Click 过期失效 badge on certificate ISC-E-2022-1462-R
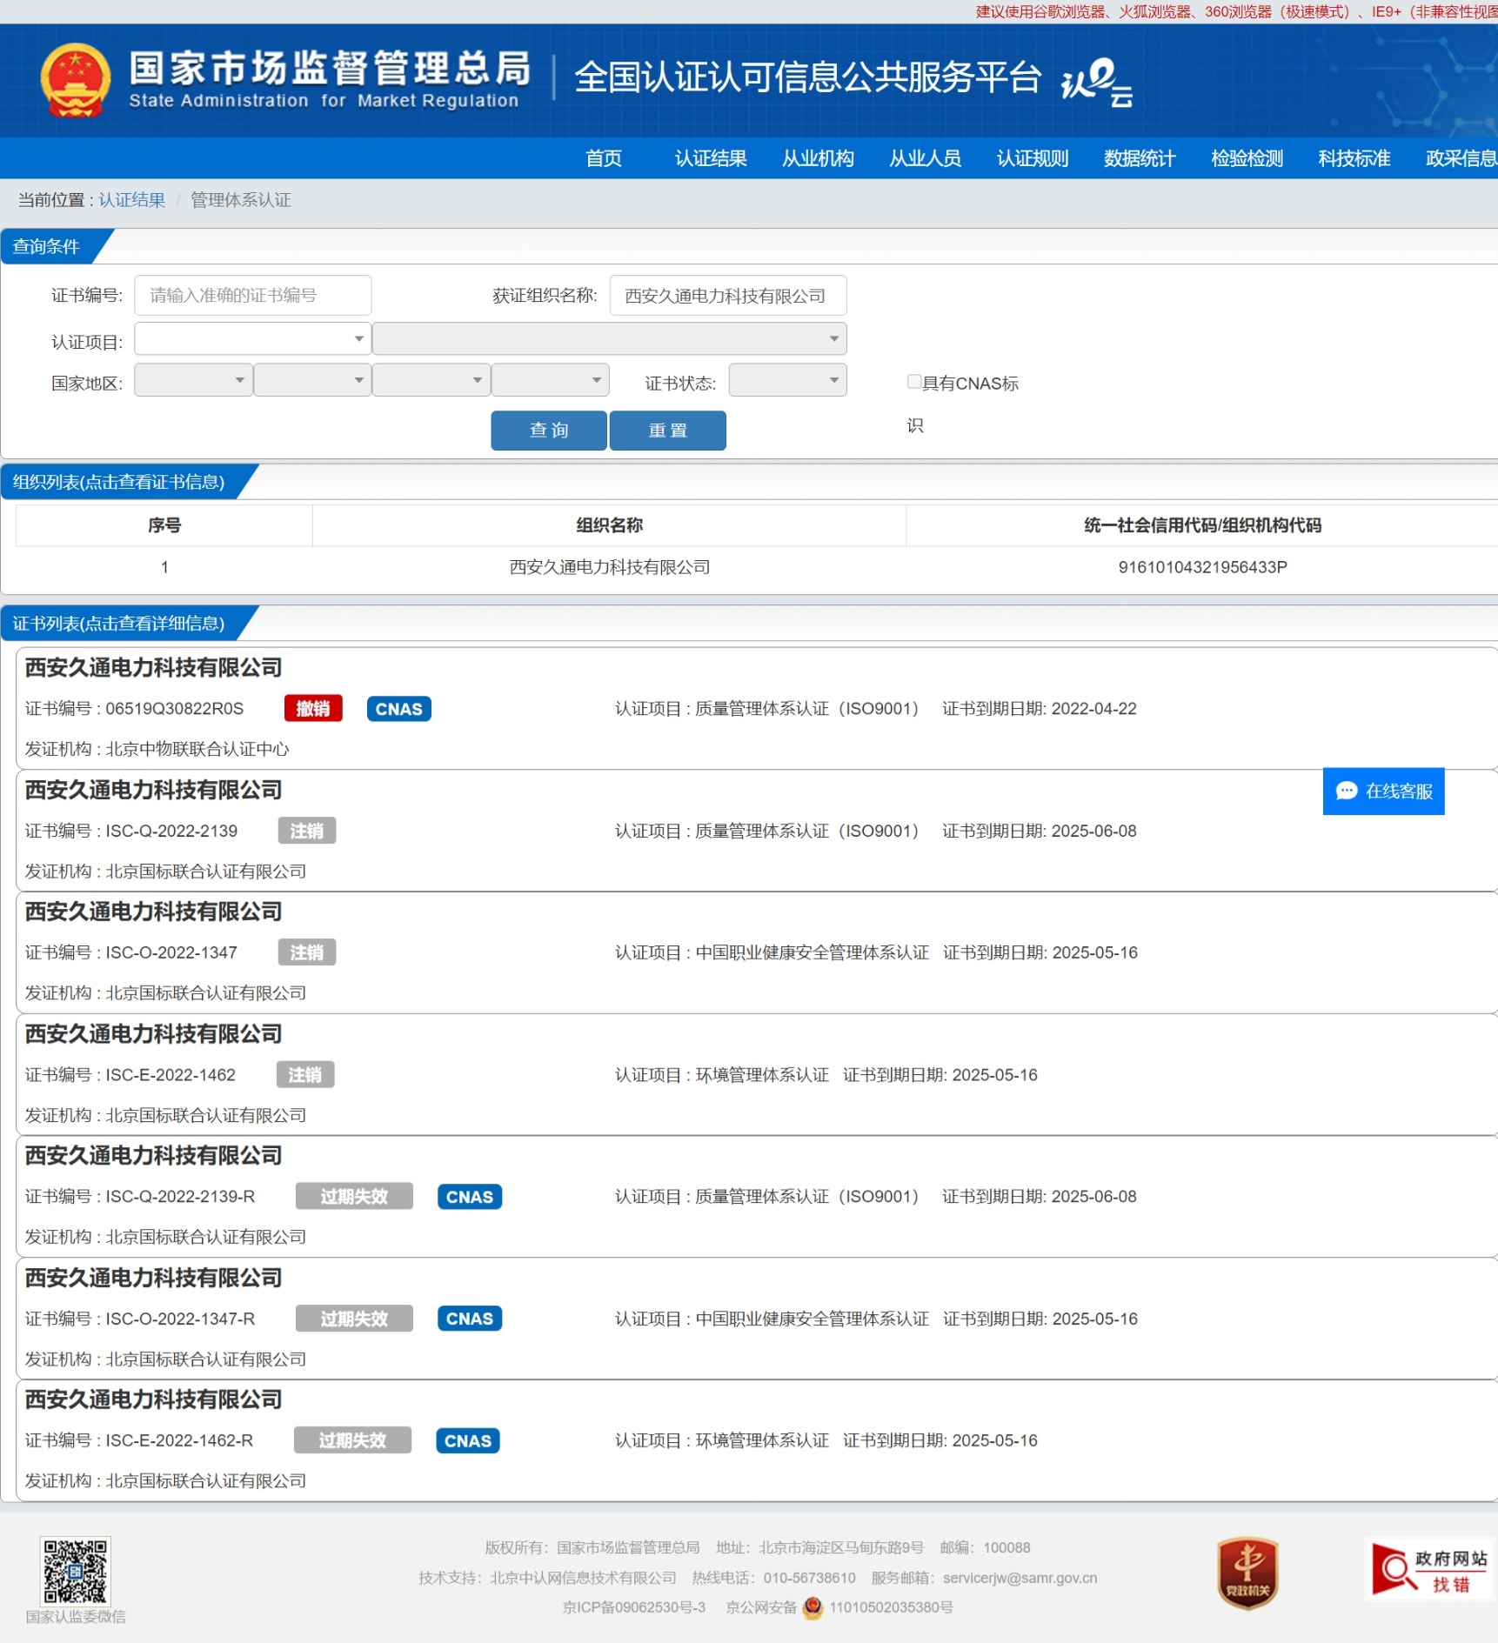Image resolution: width=1498 pixels, height=1643 pixels. click(x=352, y=1441)
